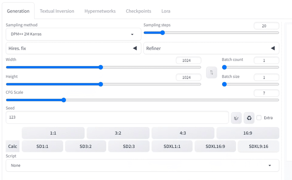292x180 pixels.
Task: Apply the SD3:2 resolution preset
Action: (x=86, y=146)
